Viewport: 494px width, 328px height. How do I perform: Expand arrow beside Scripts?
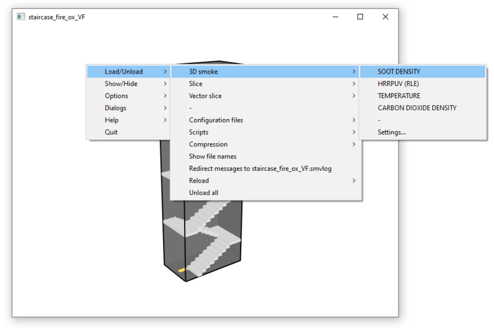click(354, 132)
